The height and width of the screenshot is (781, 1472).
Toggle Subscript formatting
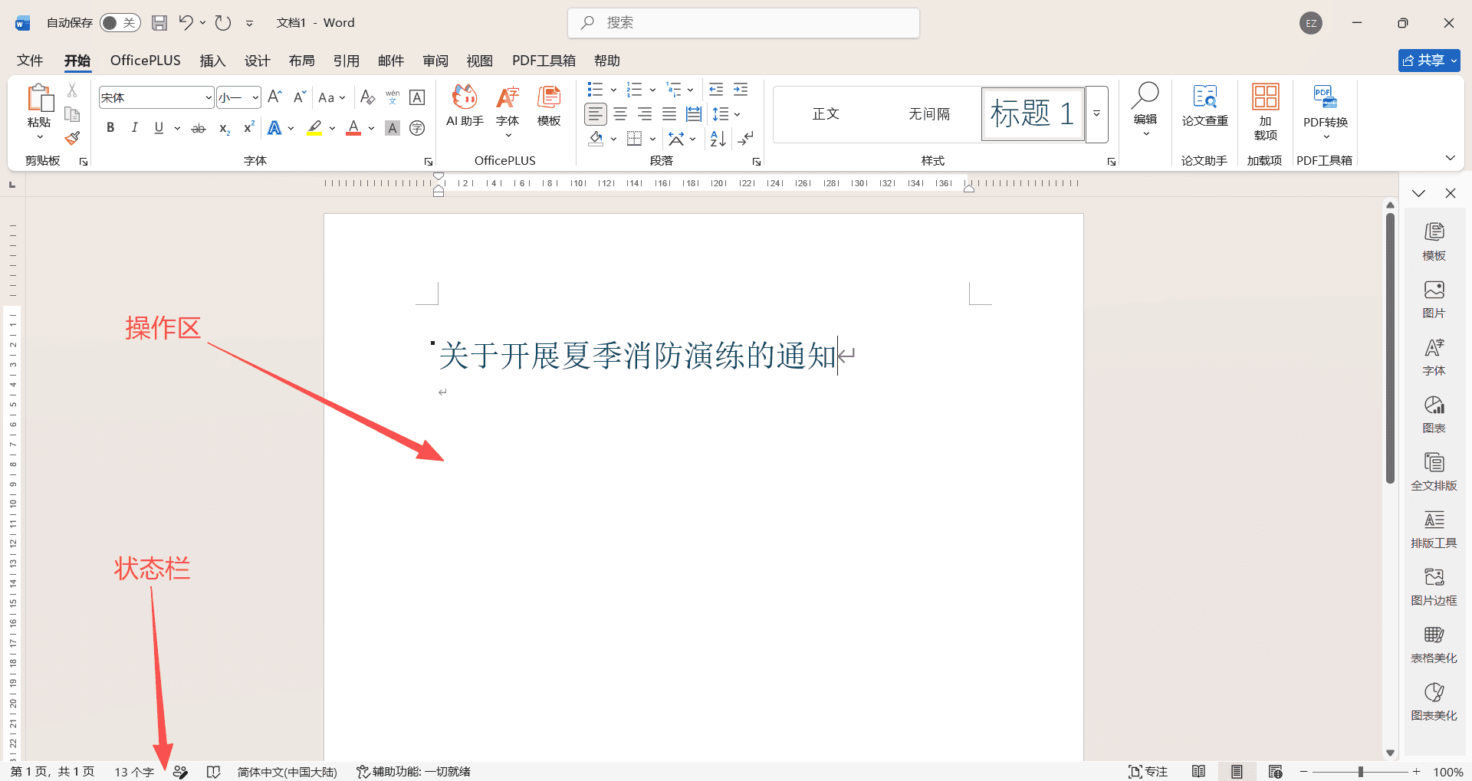click(224, 128)
